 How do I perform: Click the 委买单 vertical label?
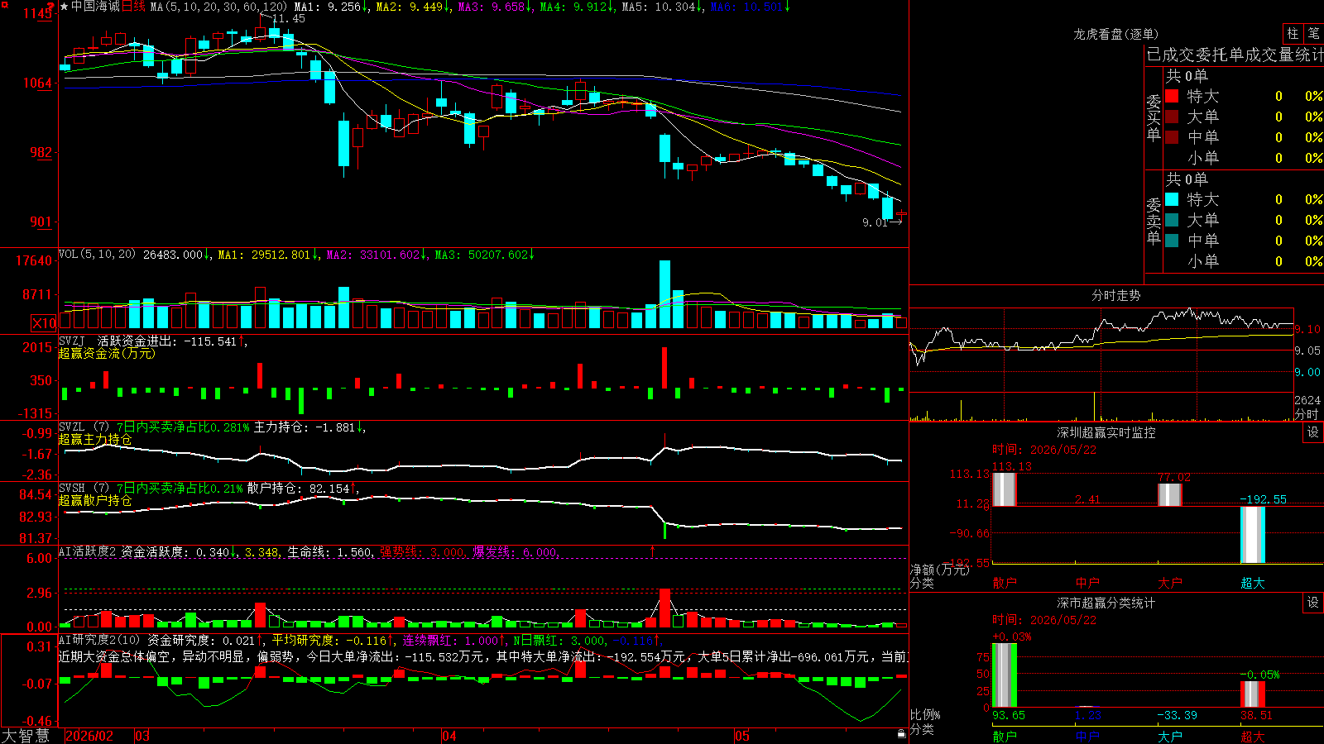[x=1154, y=118]
